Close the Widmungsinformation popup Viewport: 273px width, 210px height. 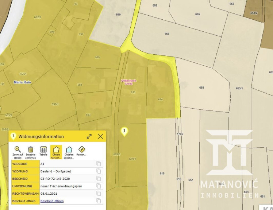pos(100,136)
